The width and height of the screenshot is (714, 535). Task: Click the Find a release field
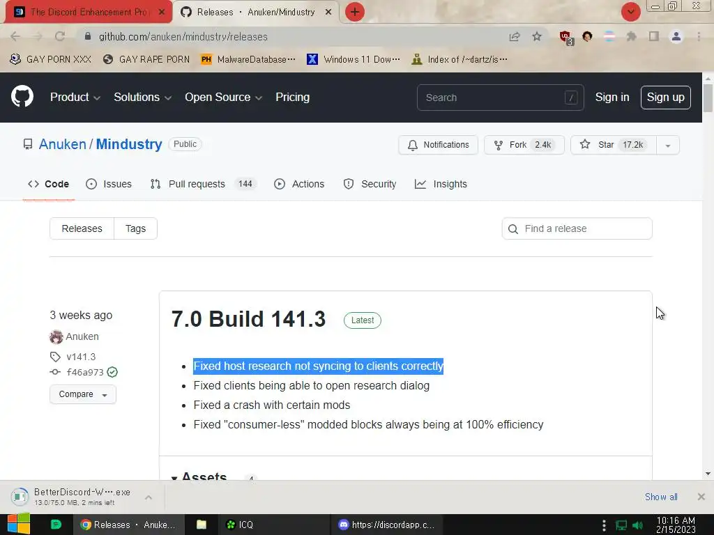click(x=577, y=228)
